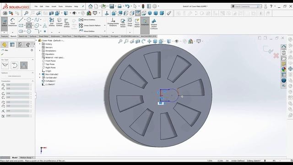
Task: Click the Undo icon
Action: (x=127, y=6)
